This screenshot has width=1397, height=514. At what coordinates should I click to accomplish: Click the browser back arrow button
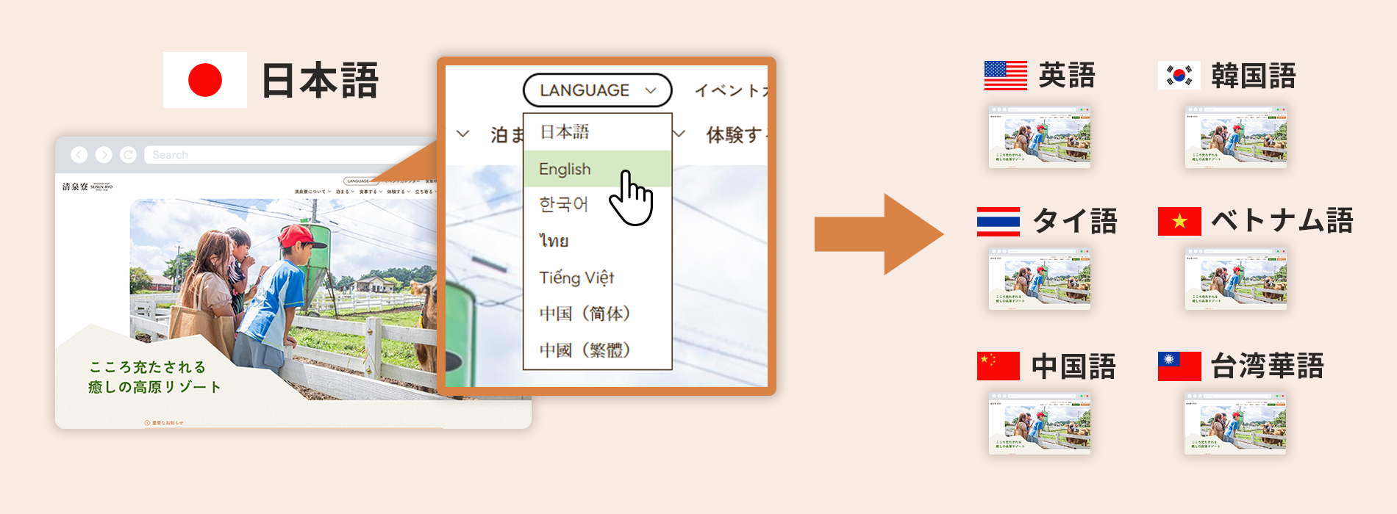79,155
